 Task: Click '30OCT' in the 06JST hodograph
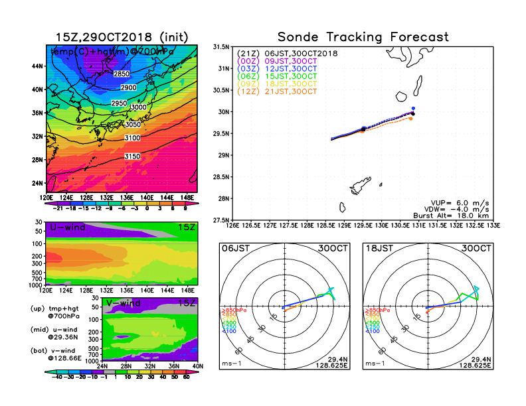click(333, 249)
